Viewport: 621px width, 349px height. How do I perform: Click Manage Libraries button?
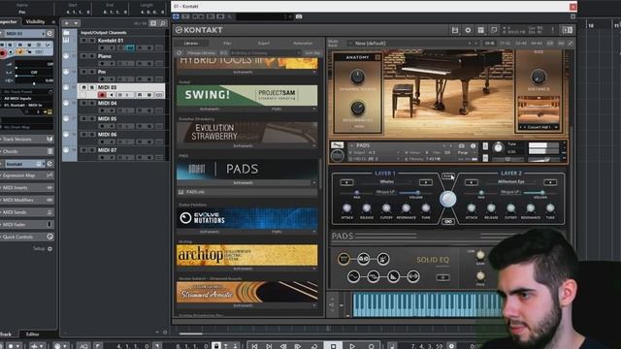coord(202,52)
